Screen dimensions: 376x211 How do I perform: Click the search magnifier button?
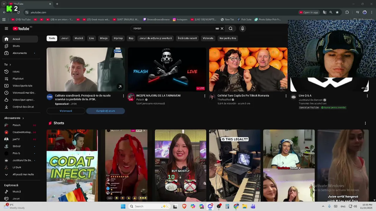click(x=231, y=28)
